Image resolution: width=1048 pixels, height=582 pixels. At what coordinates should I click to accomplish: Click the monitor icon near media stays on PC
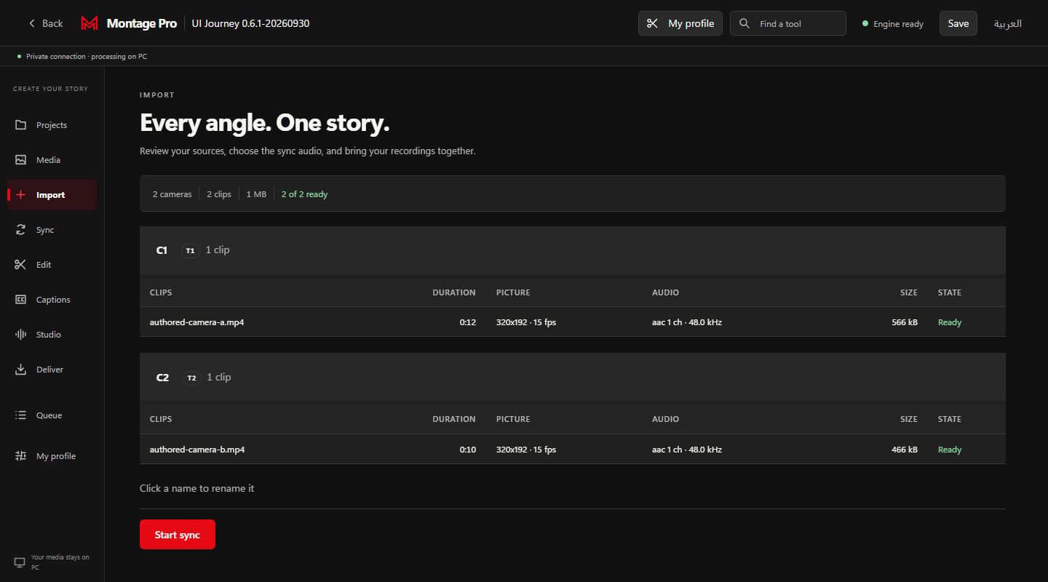20,562
